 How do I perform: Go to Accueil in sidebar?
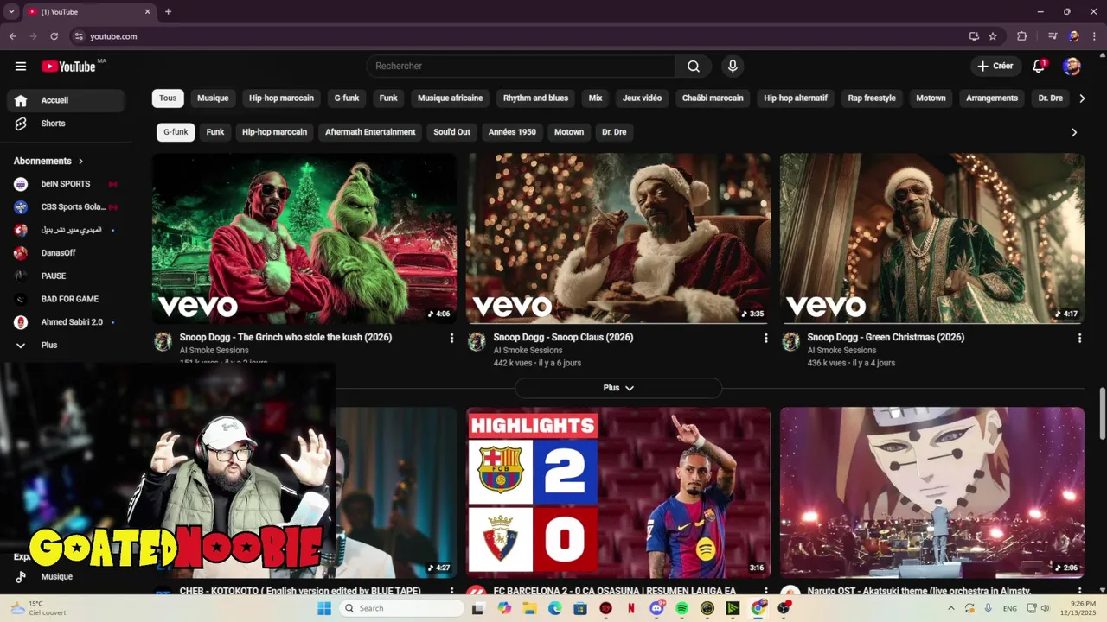coord(66,100)
